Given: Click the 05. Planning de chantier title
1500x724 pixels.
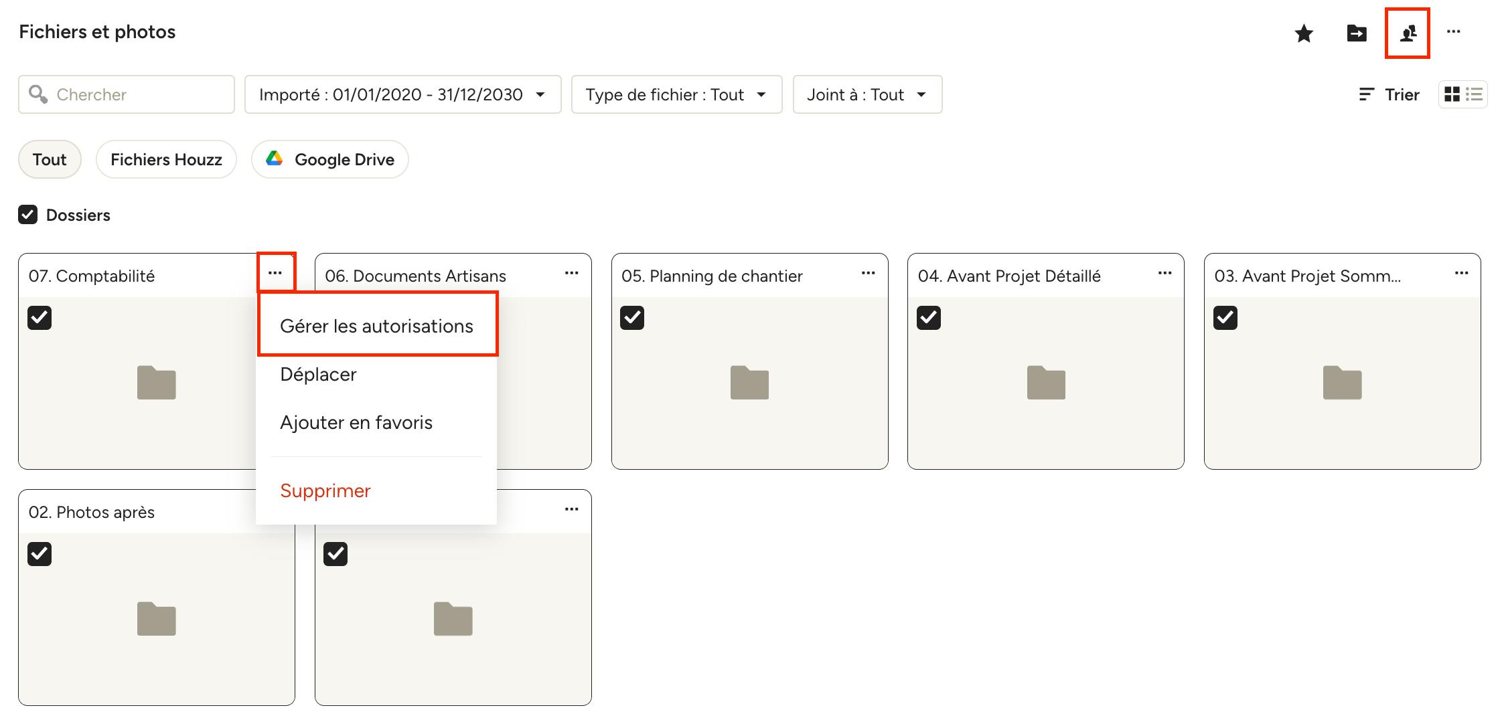Looking at the screenshot, I should (712, 276).
